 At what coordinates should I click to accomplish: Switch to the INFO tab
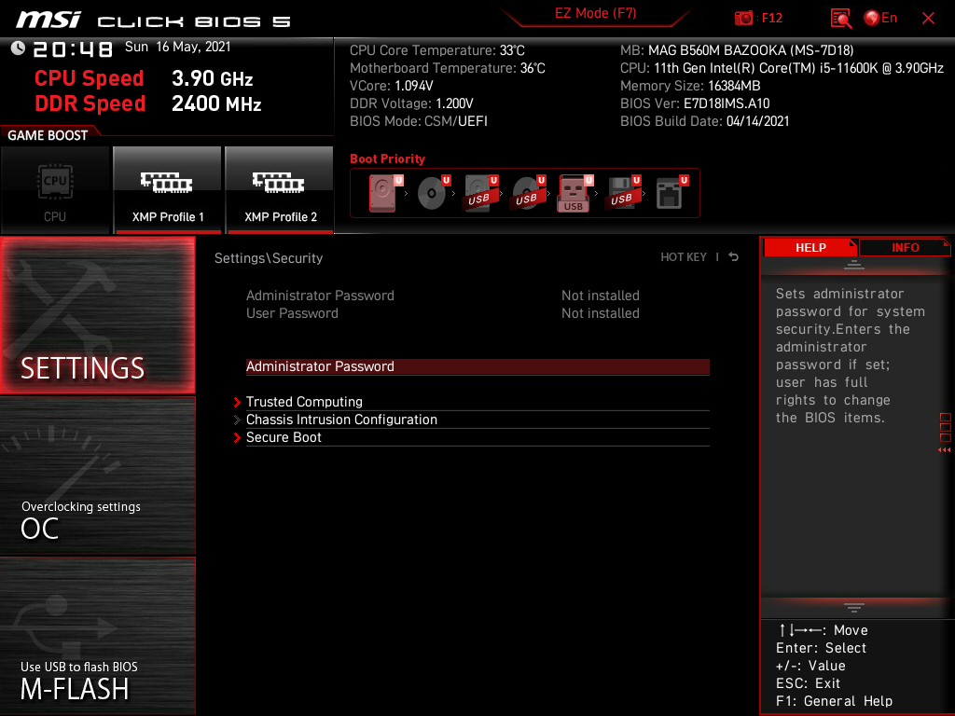(905, 247)
